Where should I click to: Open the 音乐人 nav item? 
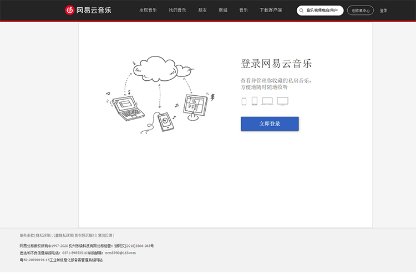(x=243, y=11)
